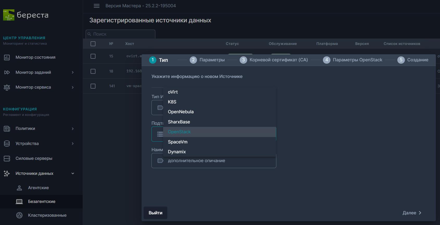This screenshot has width=440, height=225.
Task: Select SpaceVm in the dropdown list
Action: pos(177,142)
